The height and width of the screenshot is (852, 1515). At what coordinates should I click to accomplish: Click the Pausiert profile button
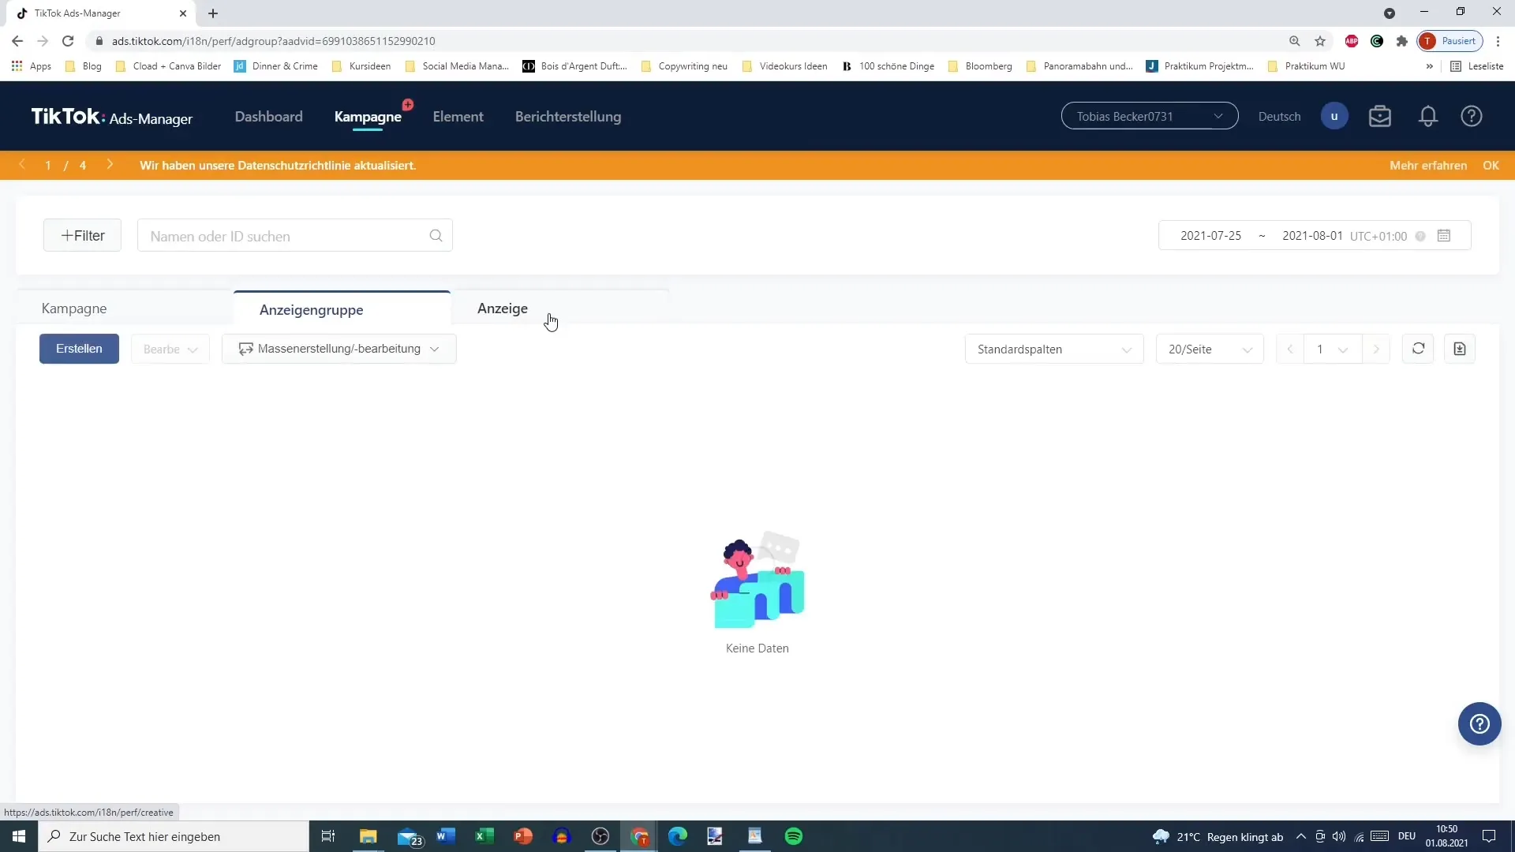point(1450,41)
